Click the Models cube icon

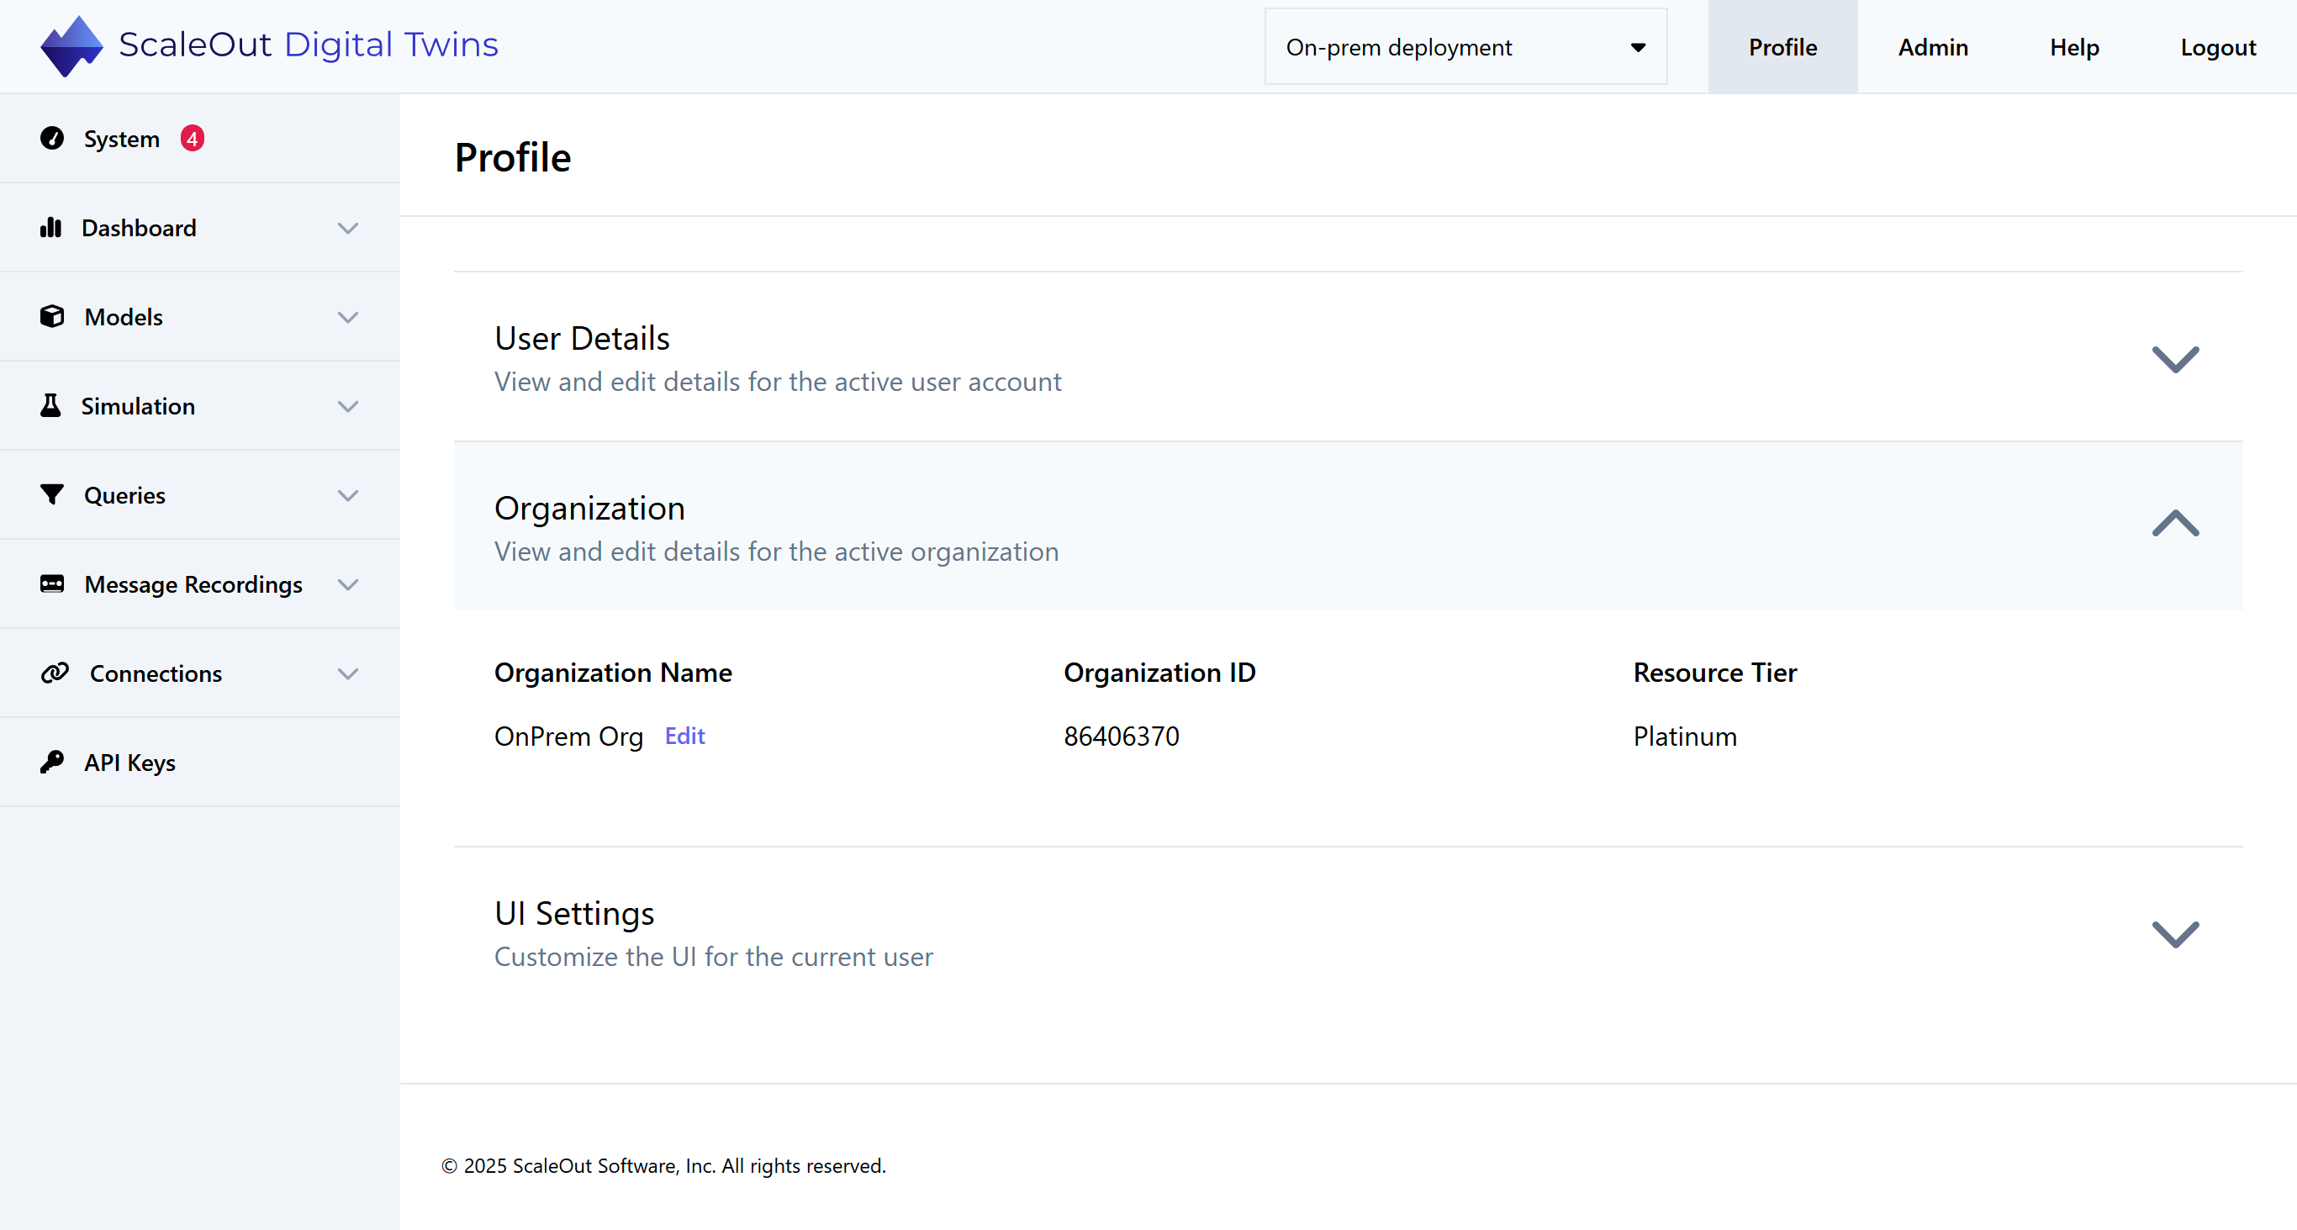52,317
